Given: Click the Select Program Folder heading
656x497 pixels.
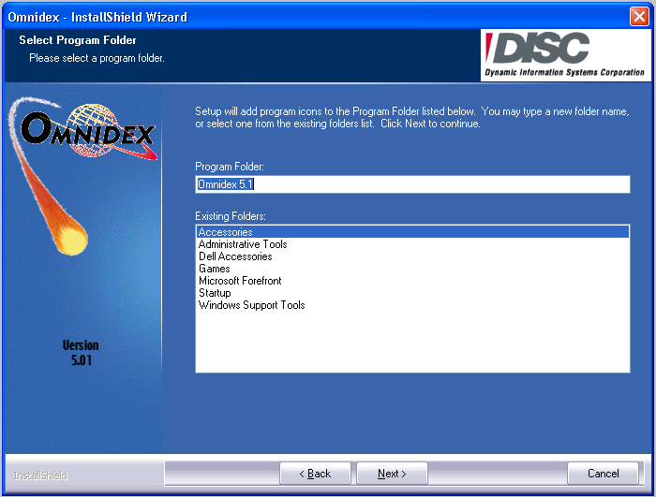Looking at the screenshot, I should tap(78, 40).
